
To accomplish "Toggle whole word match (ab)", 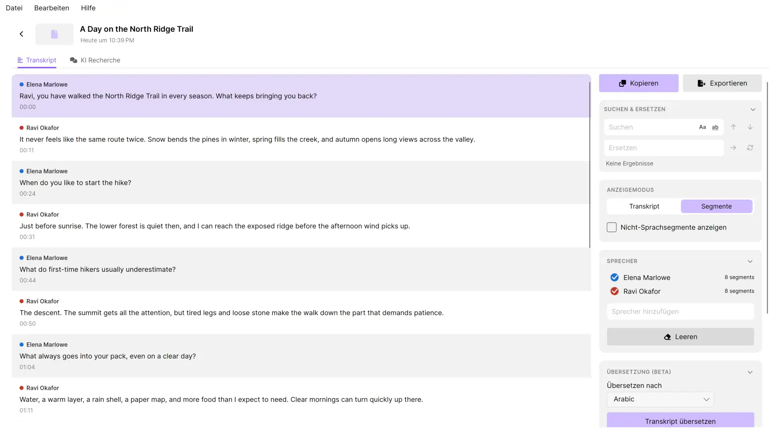I will point(715,127).
